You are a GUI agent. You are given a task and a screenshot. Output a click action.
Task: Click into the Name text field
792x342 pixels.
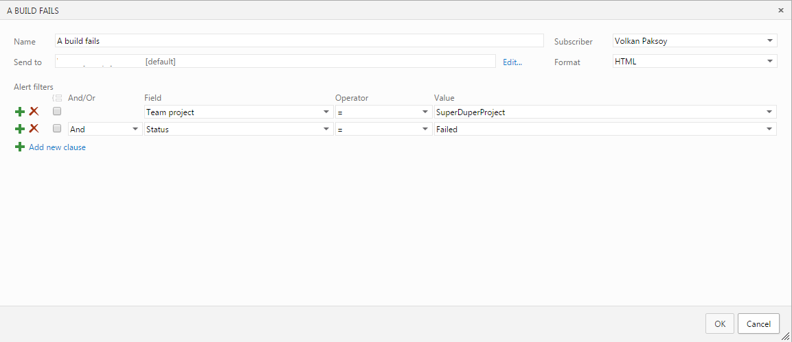point(299,41)
